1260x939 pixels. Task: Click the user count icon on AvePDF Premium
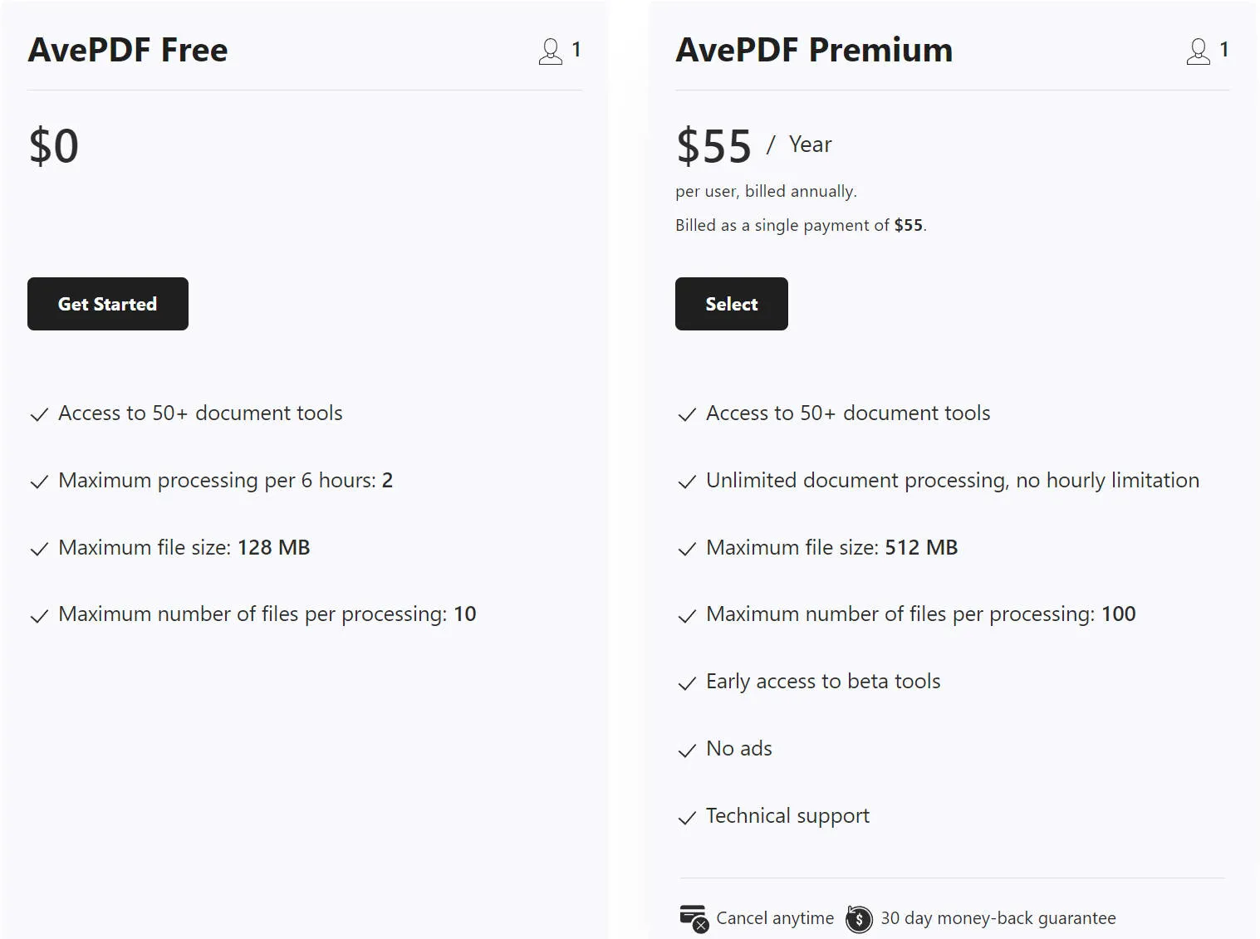click(x=1198, y=51)
